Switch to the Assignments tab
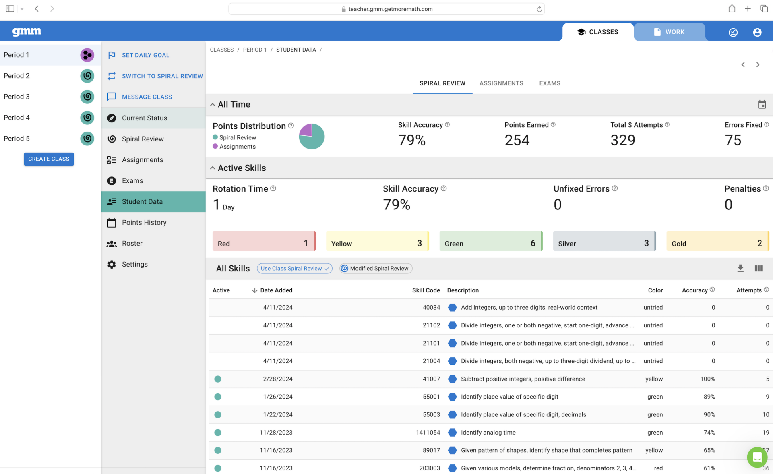The height and width of the screenshot is (474, 773). click(501, 83)
